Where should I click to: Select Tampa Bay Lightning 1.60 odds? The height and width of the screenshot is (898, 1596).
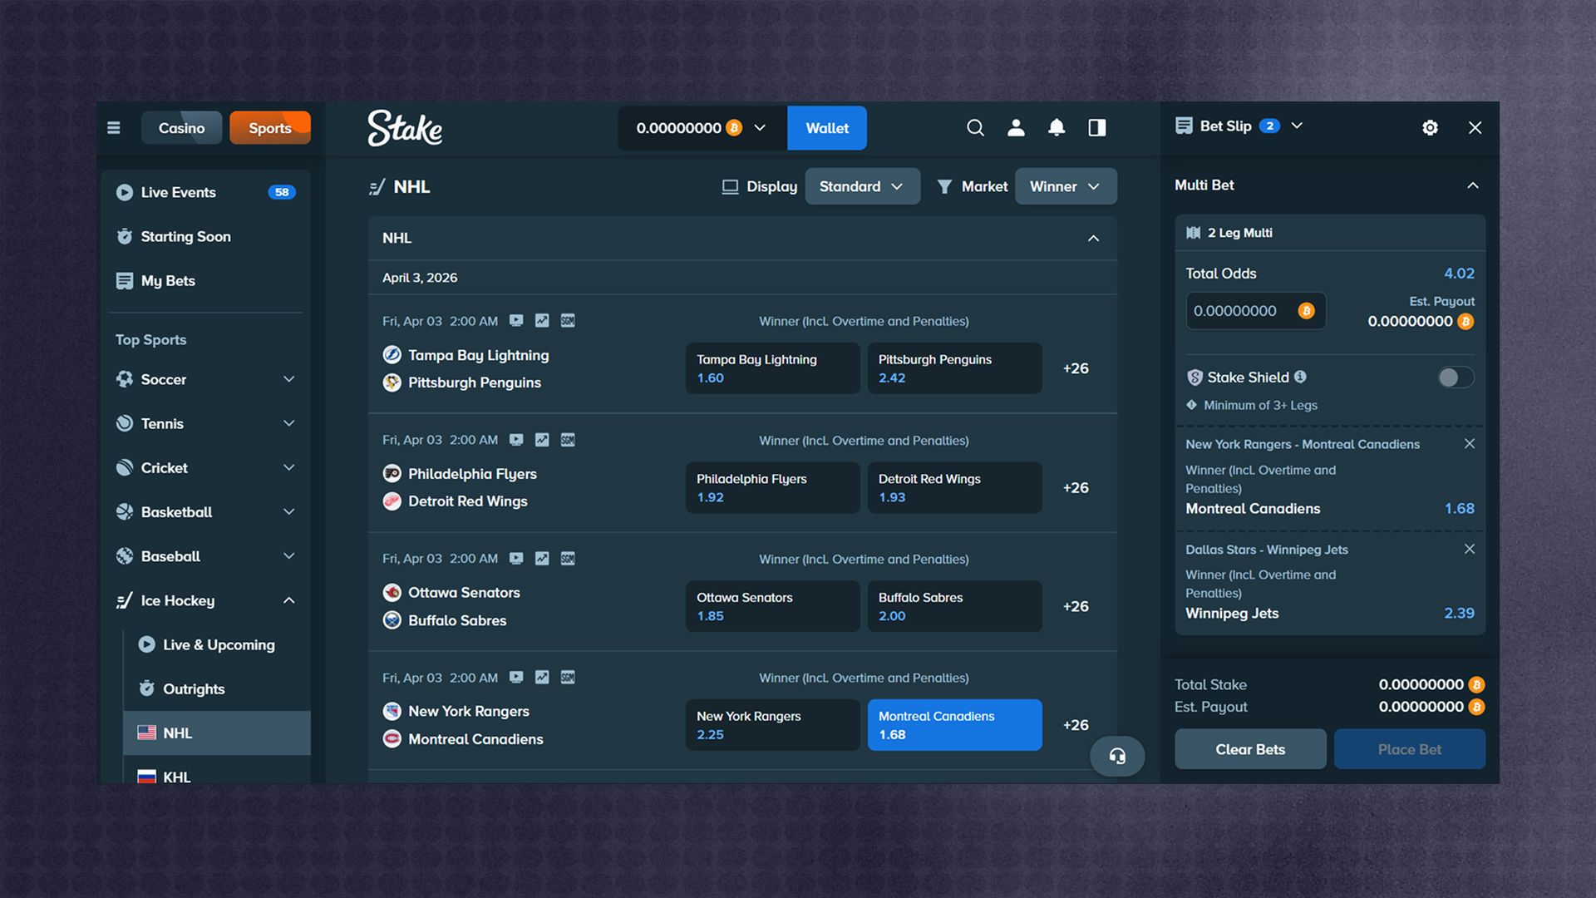point(772,368)
